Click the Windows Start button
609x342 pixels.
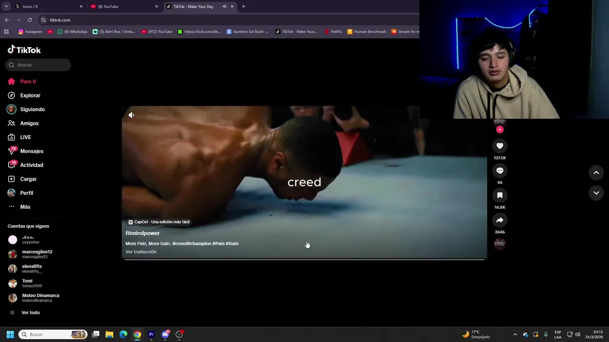[10, 334]
